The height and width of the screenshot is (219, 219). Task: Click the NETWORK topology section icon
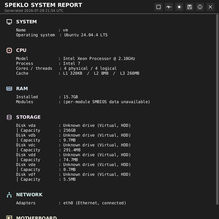pos(9,195)
